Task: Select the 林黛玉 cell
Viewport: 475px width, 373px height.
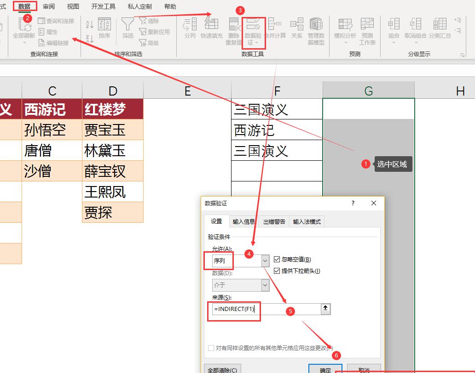Action: coord(113,150)
